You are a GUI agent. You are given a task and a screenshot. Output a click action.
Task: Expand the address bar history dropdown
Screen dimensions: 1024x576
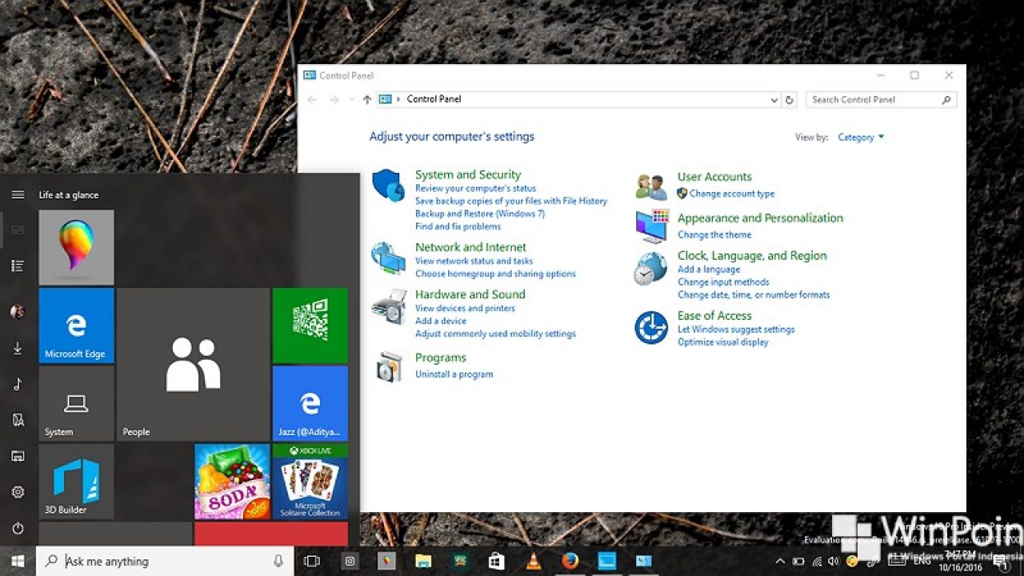coord(774,100)
